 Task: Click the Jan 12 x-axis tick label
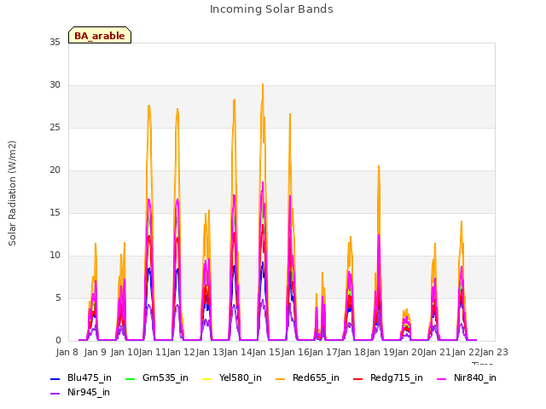pyautogui.click(x=181, y=352)
